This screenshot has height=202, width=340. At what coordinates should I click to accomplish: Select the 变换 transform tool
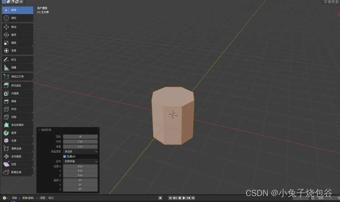coord(18,51)
